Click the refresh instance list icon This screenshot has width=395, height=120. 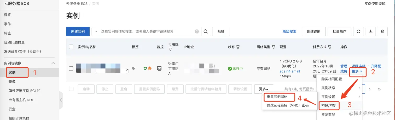click(x=358, y=31)
